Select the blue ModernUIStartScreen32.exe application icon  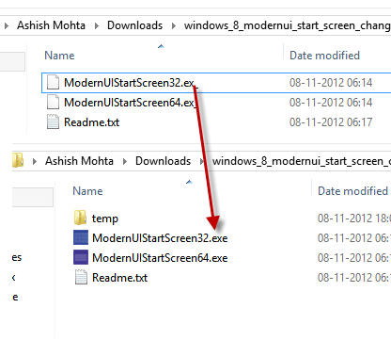point(81,237)
